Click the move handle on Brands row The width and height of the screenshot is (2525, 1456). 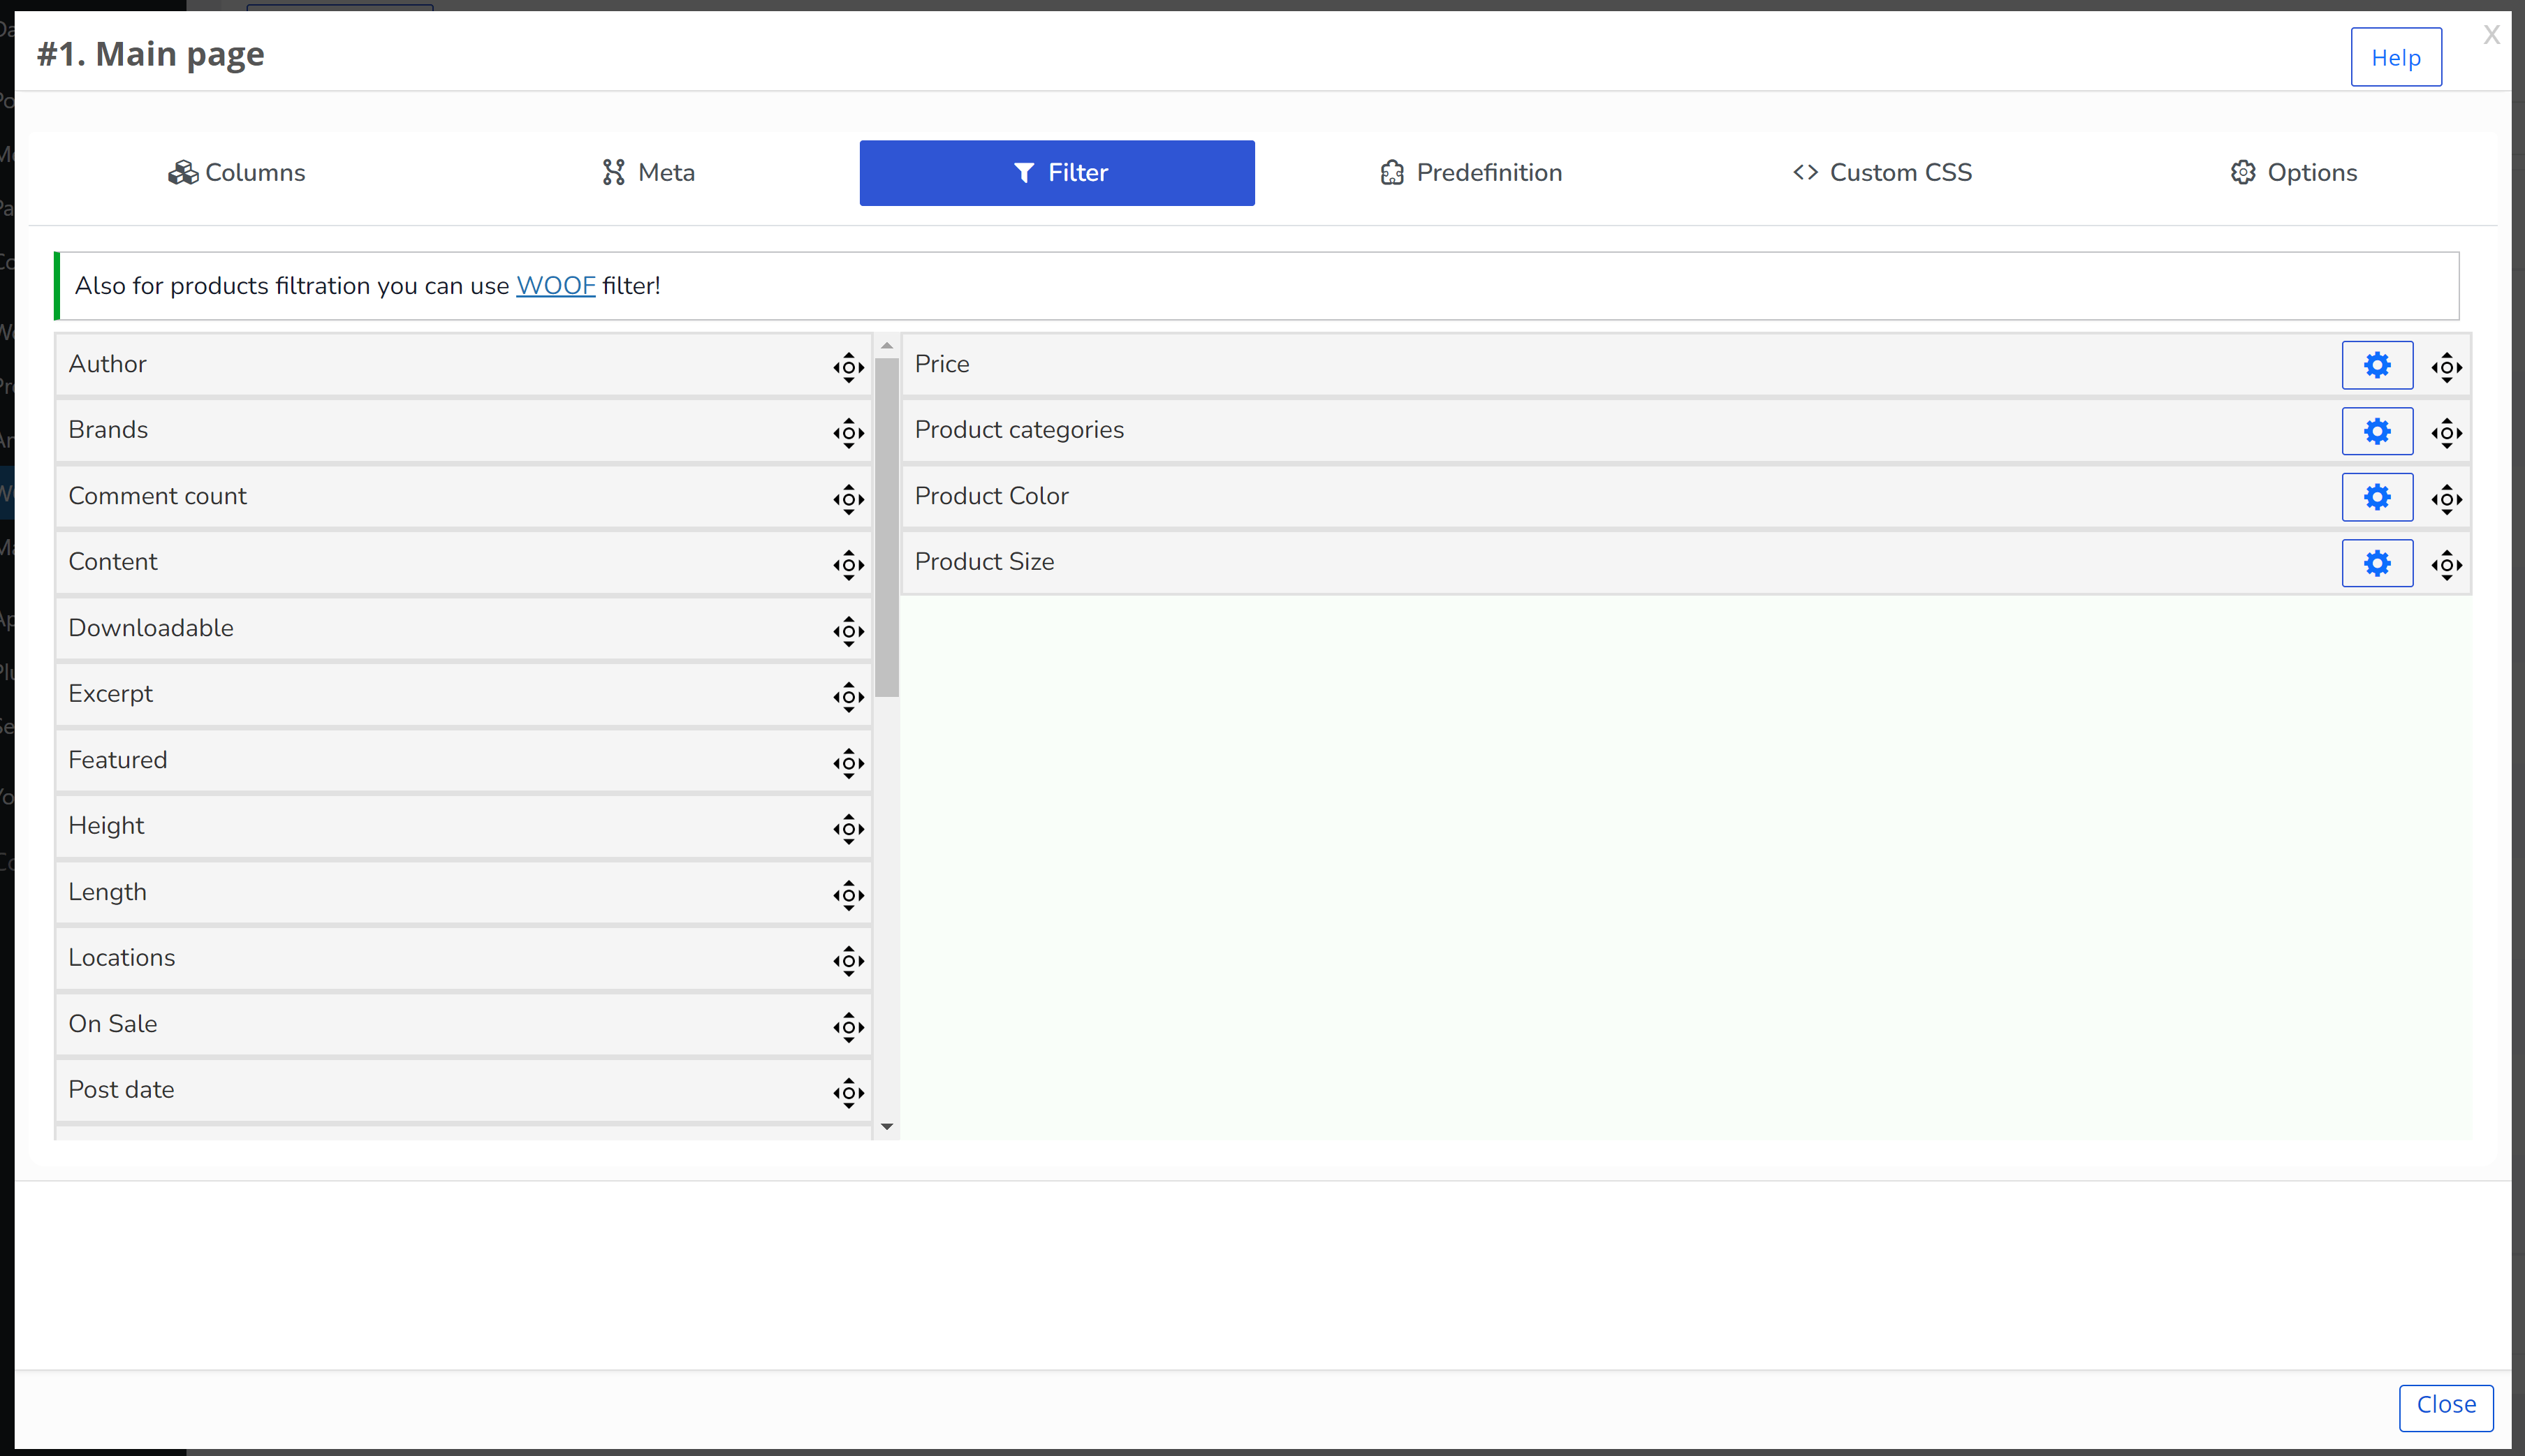[x=848, y=433]
